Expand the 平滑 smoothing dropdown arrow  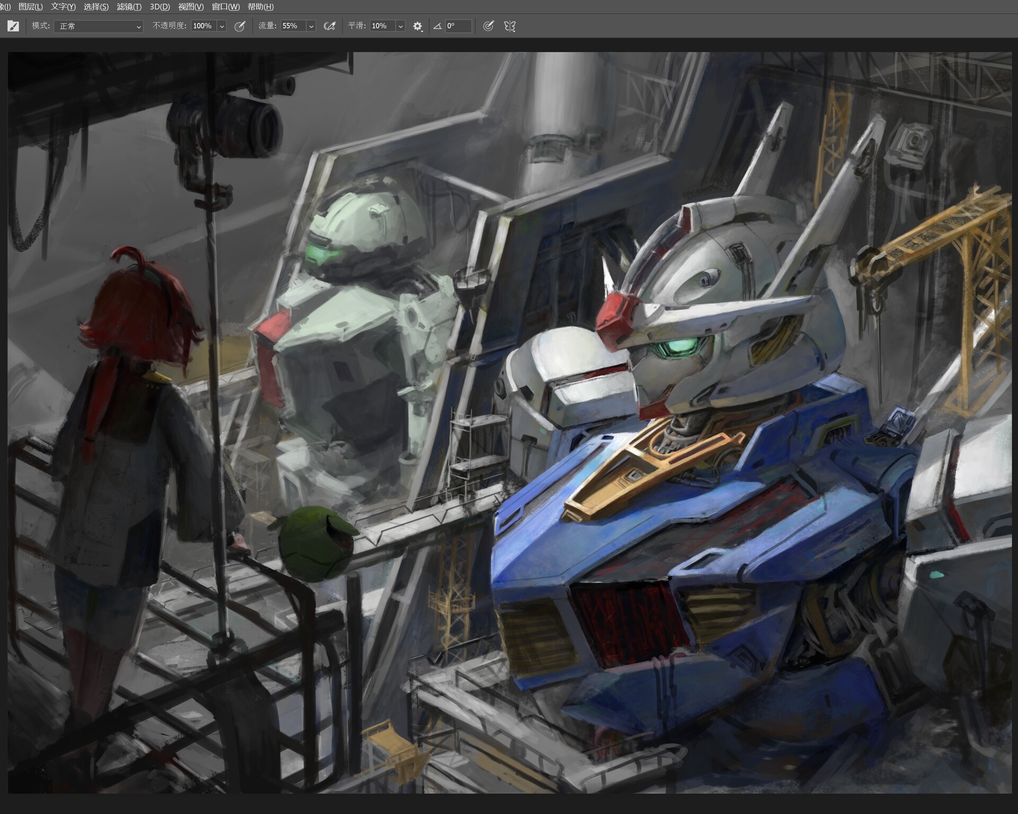[x=400, y=25]
